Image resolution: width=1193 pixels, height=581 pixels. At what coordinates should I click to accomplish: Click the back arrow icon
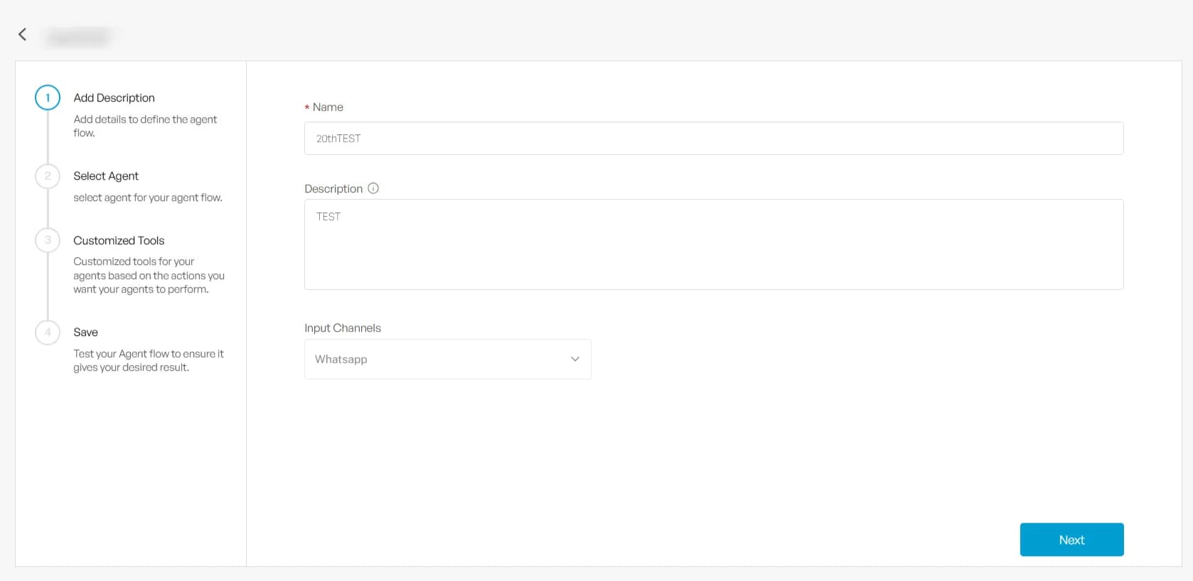click(23, 34)
